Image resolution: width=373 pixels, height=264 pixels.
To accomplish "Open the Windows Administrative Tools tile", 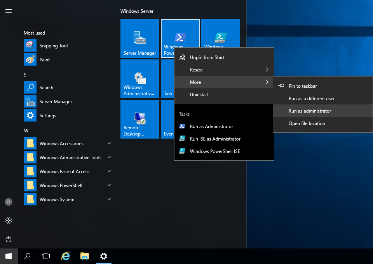I will (x=139, y=78).
